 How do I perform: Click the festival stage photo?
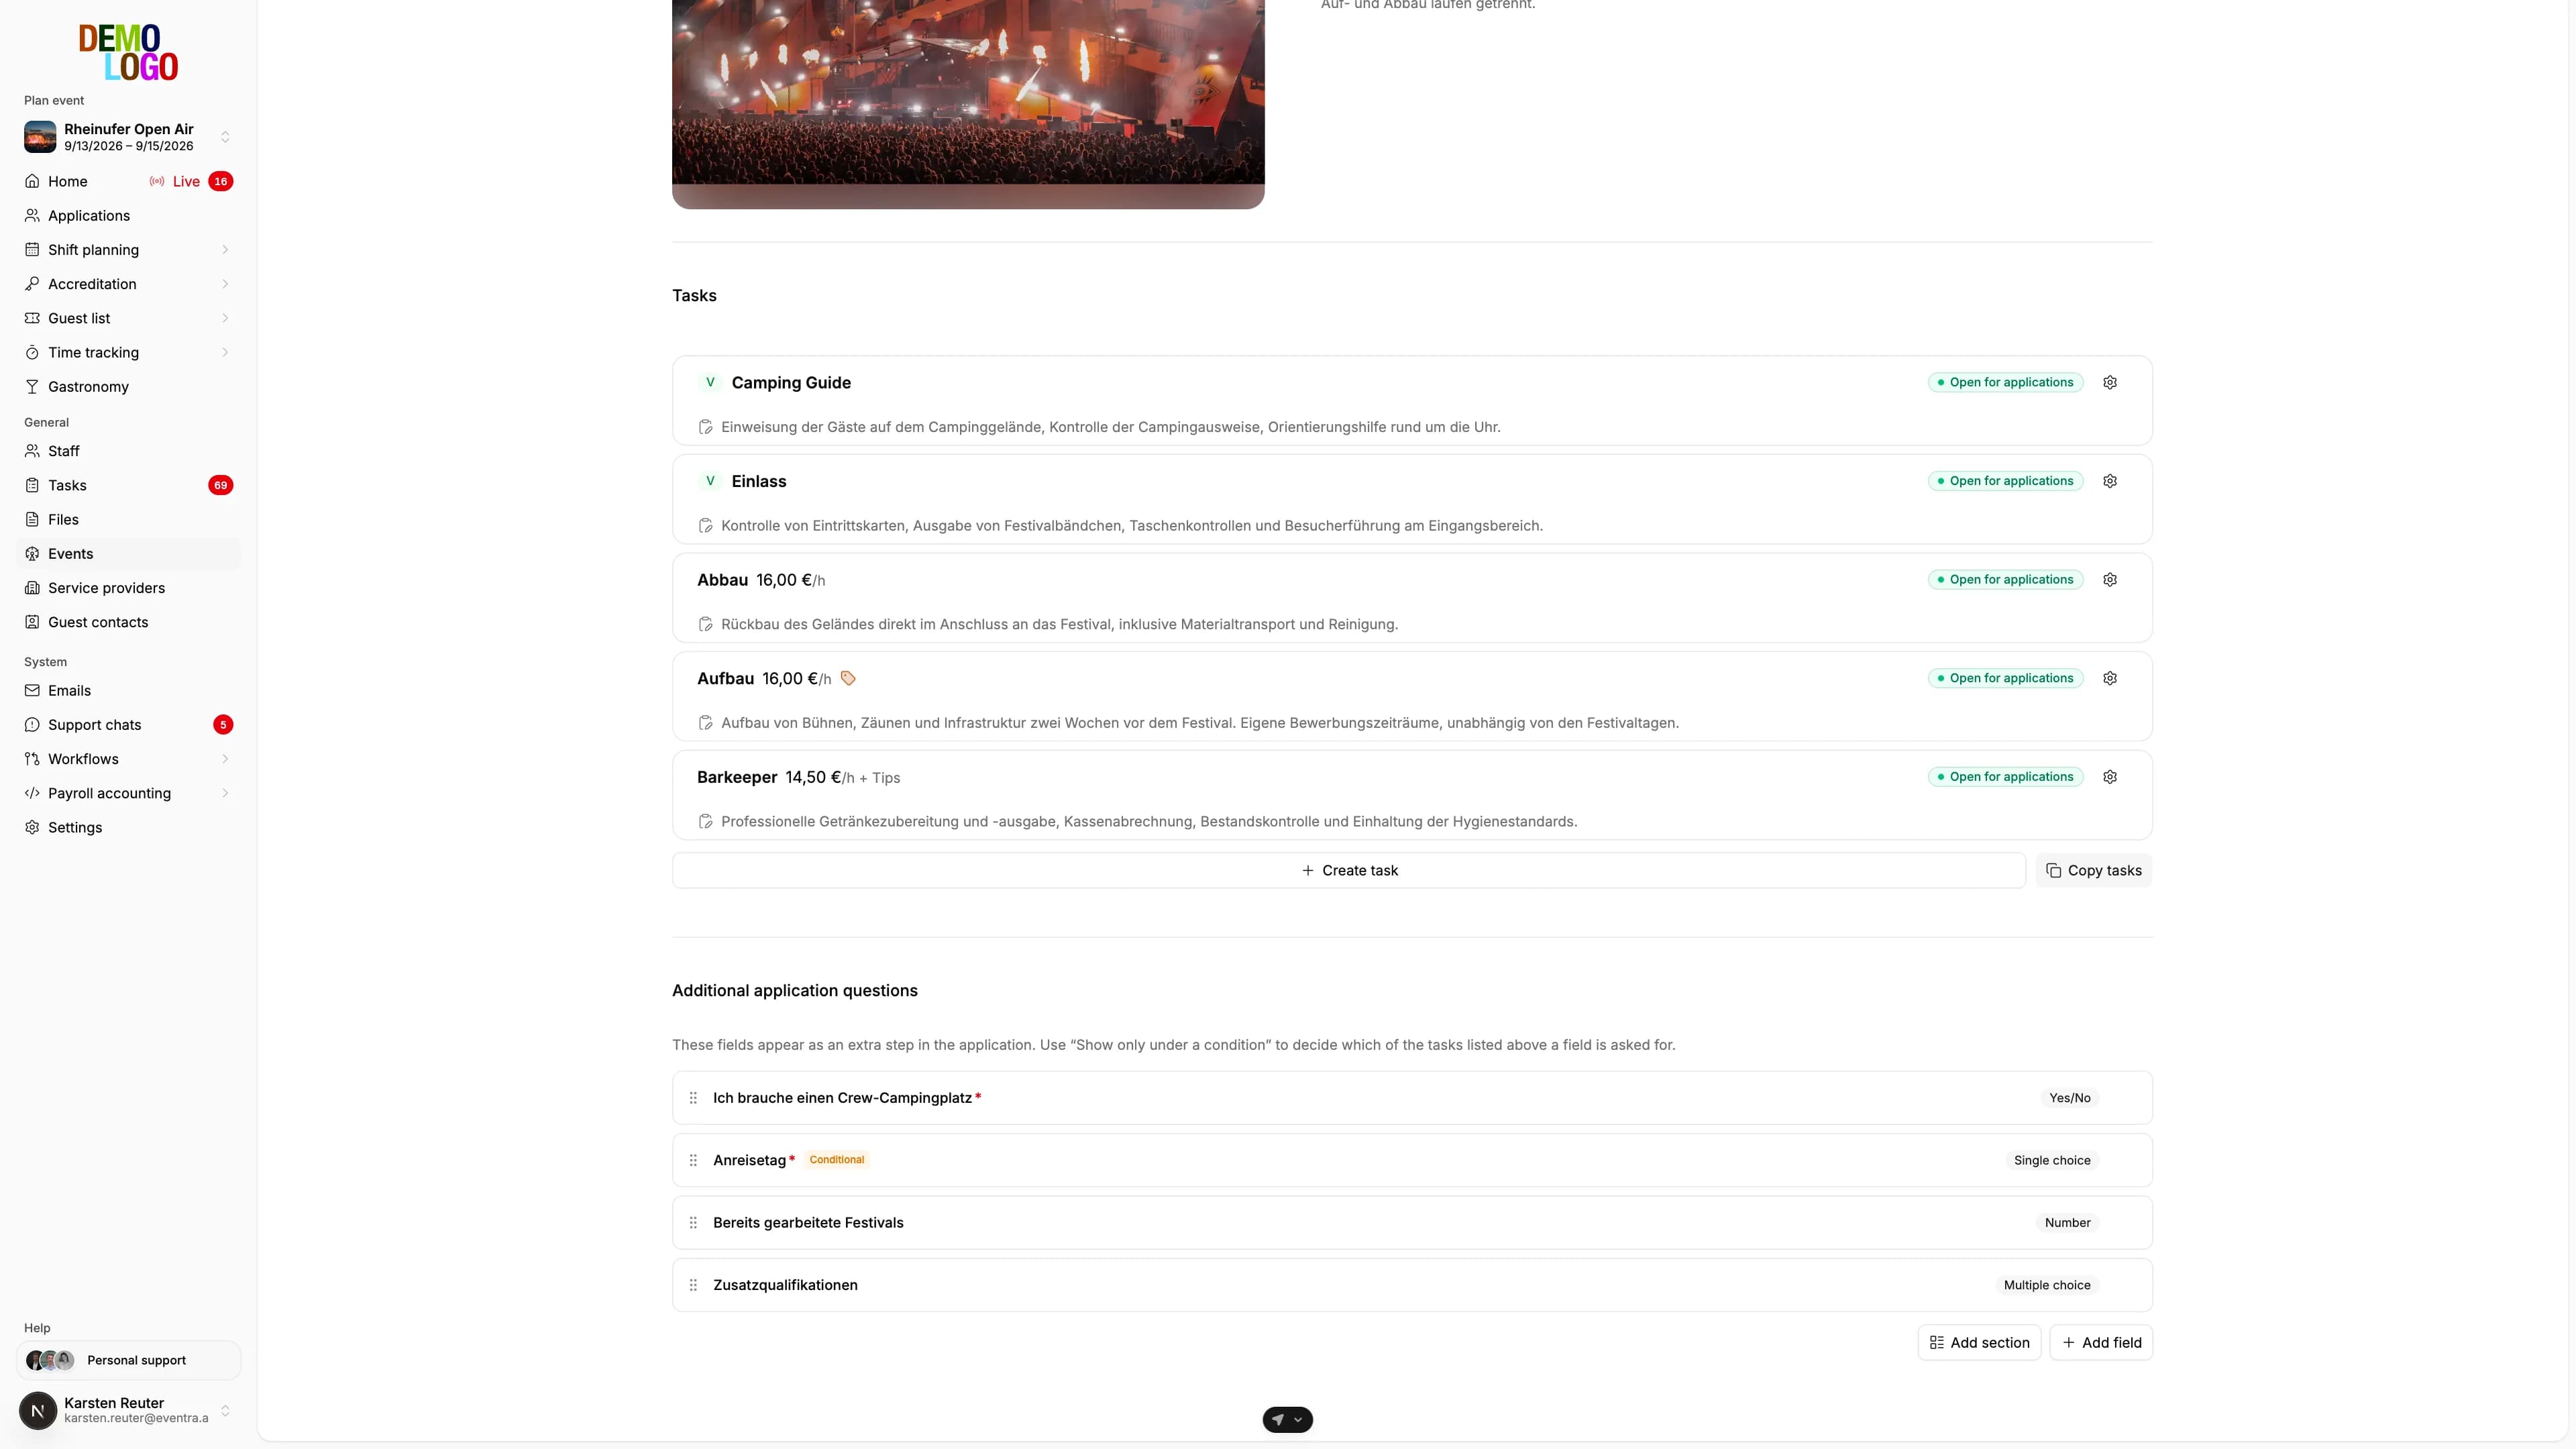tap(968, 104)
